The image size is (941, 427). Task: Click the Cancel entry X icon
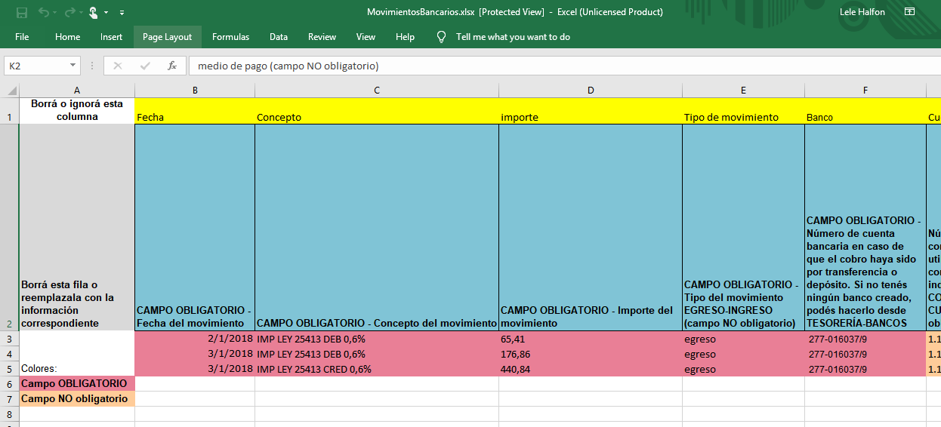117,66
